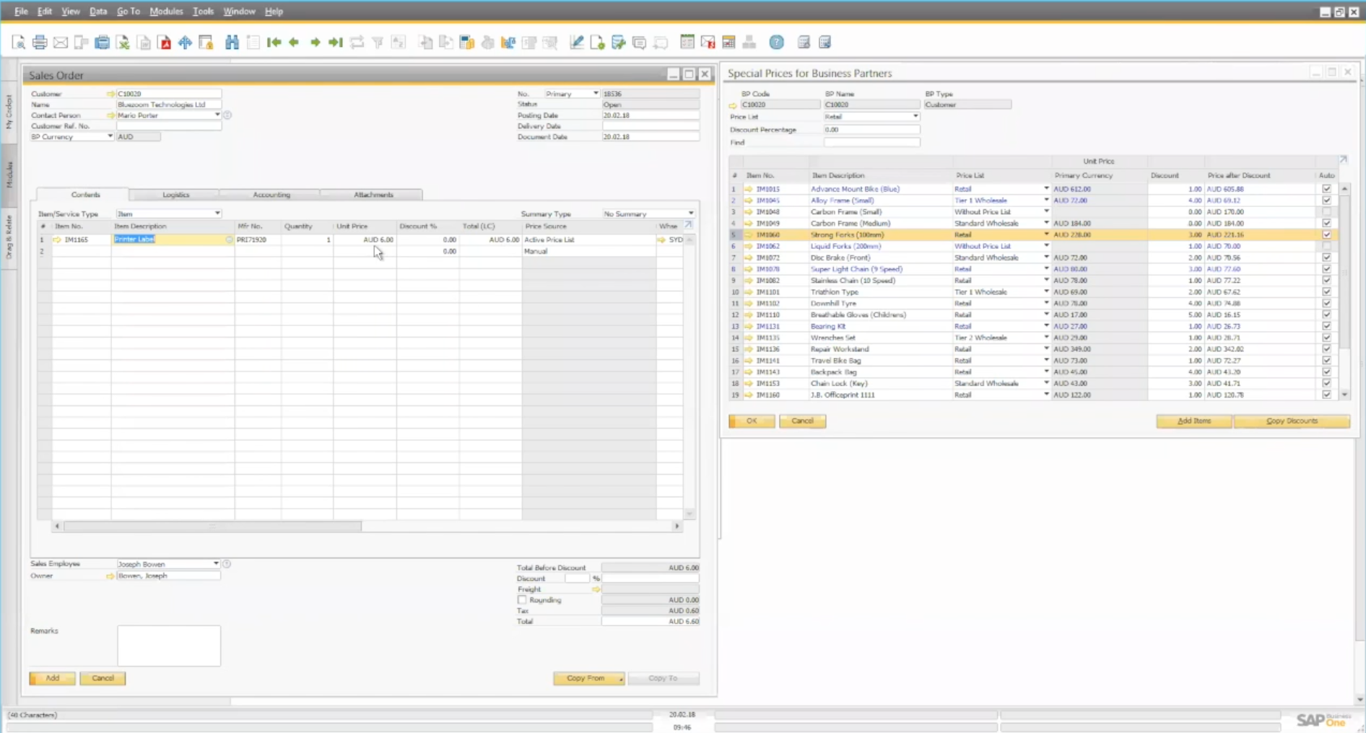Image resolution: width=1366 pixels, height=733 pixels.
Task: Go to Last Data Record
Action: [x=335, y=43]
